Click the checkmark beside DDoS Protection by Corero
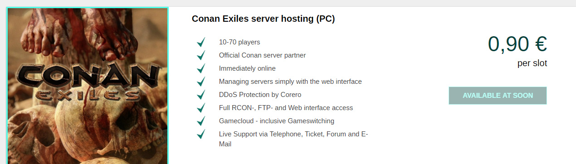 (x=201, y=95)
